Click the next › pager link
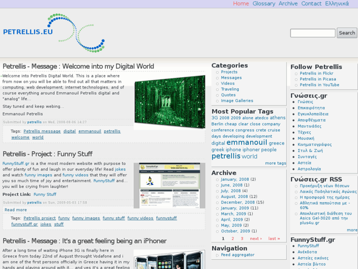This screenshot has width=358, height=269. point(256,238)
